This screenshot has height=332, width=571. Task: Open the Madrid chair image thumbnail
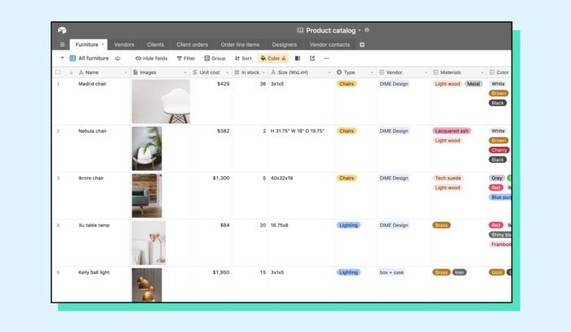click(161, 102)
